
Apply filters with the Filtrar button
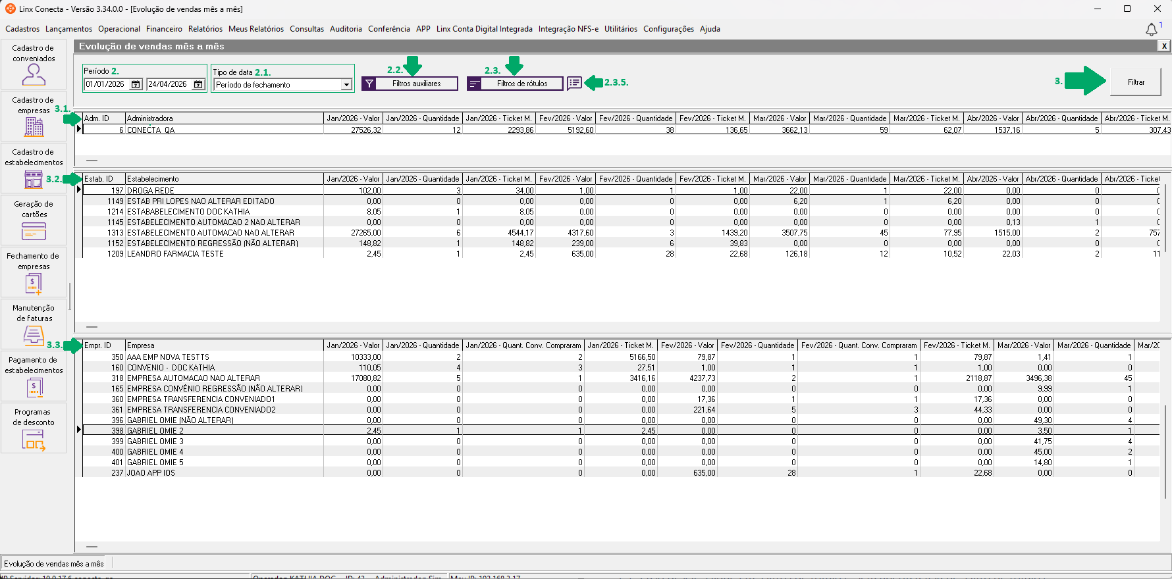click(x=1136, y=82)
